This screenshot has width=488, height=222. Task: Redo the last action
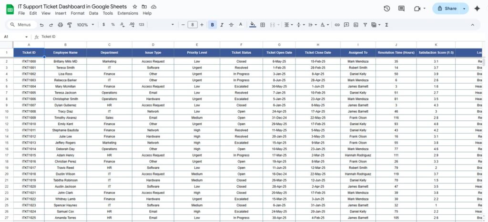[51, 25]
